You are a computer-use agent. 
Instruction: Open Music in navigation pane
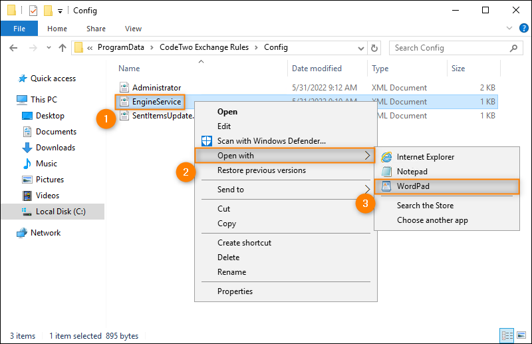click(46, 163)
